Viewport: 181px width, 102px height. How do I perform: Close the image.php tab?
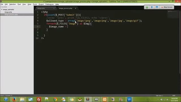[x=54, y=8]
